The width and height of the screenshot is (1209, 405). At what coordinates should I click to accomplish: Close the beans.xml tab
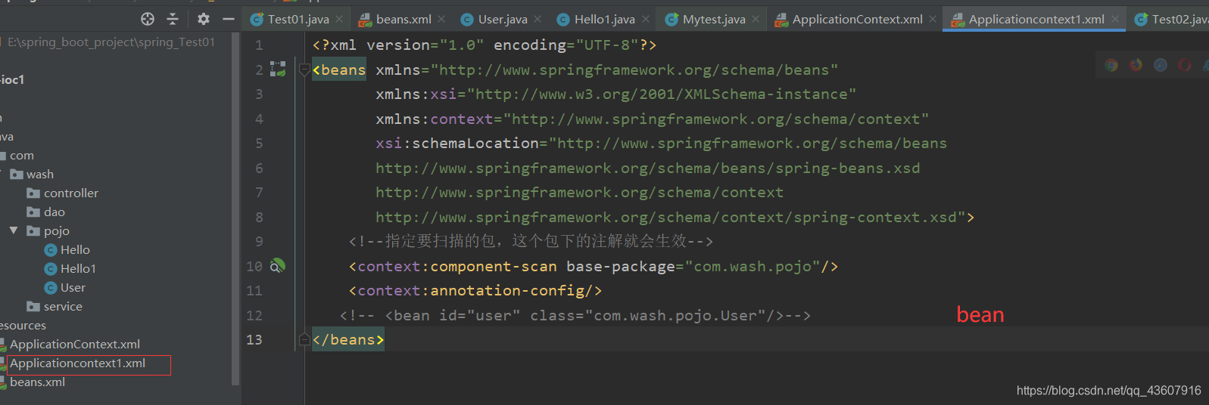coord(441,19)
